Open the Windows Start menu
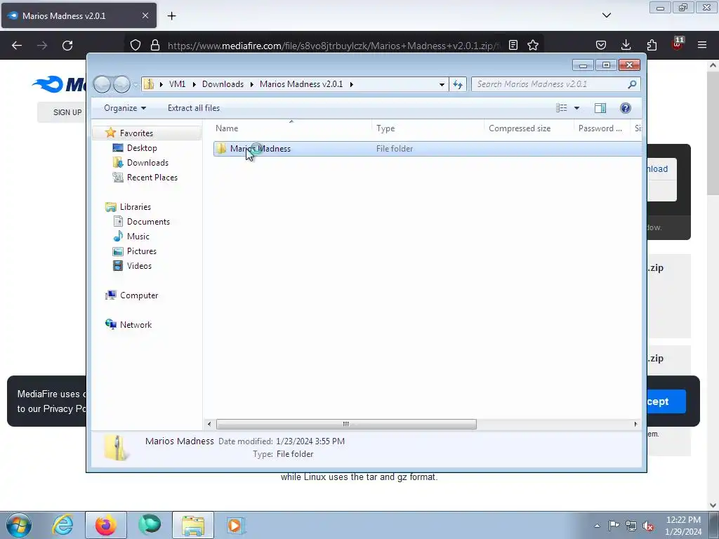The width and height of the screenshot is (719, 539). (x=19, y=525)
